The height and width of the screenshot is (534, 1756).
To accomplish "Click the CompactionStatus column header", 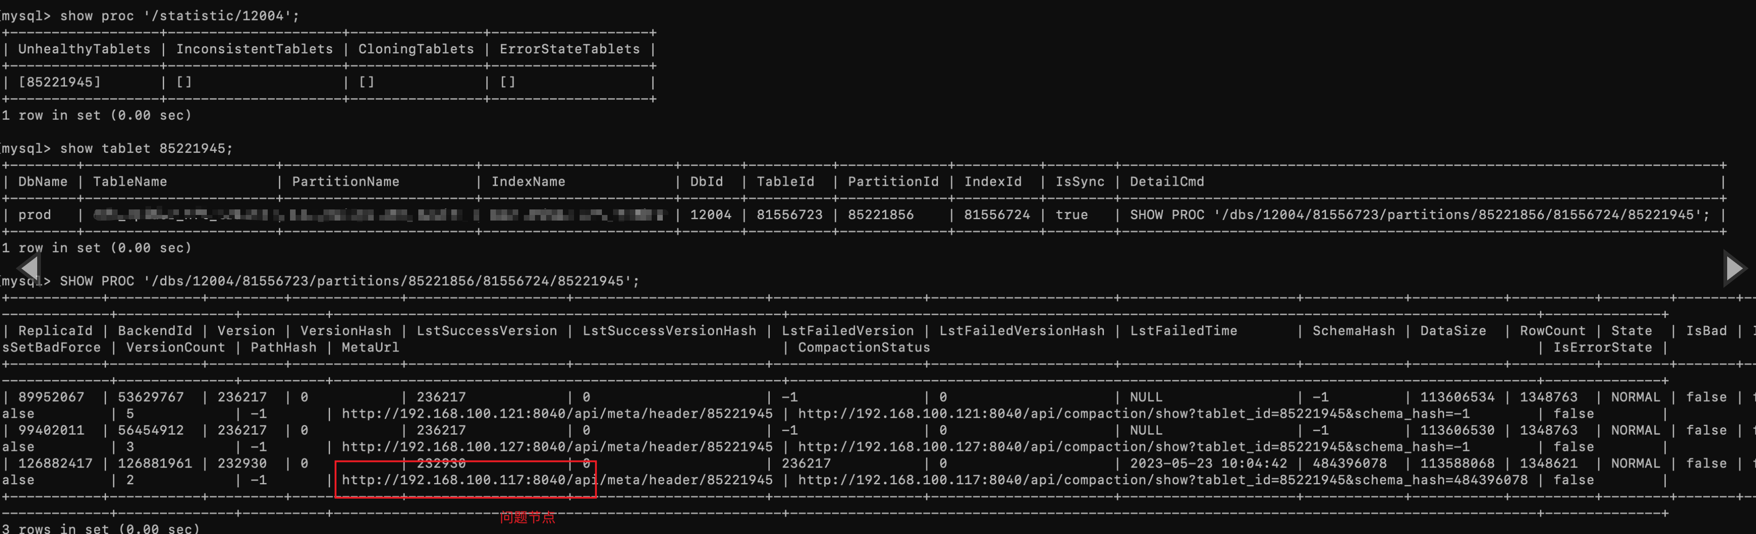I will (x=864, y=347).
